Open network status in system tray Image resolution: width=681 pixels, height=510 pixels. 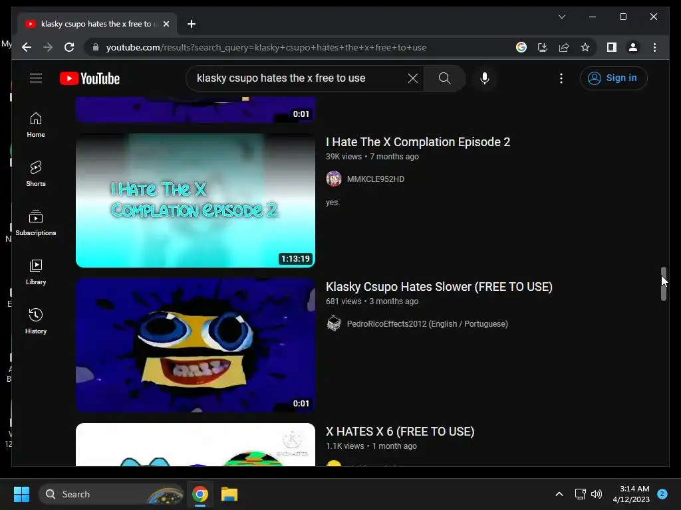(x=580, y=494)
